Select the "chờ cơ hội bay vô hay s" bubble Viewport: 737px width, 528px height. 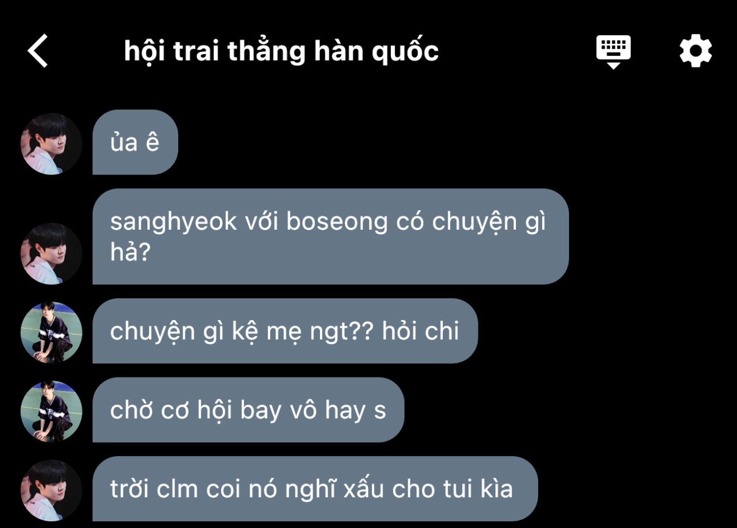(248, 410)
